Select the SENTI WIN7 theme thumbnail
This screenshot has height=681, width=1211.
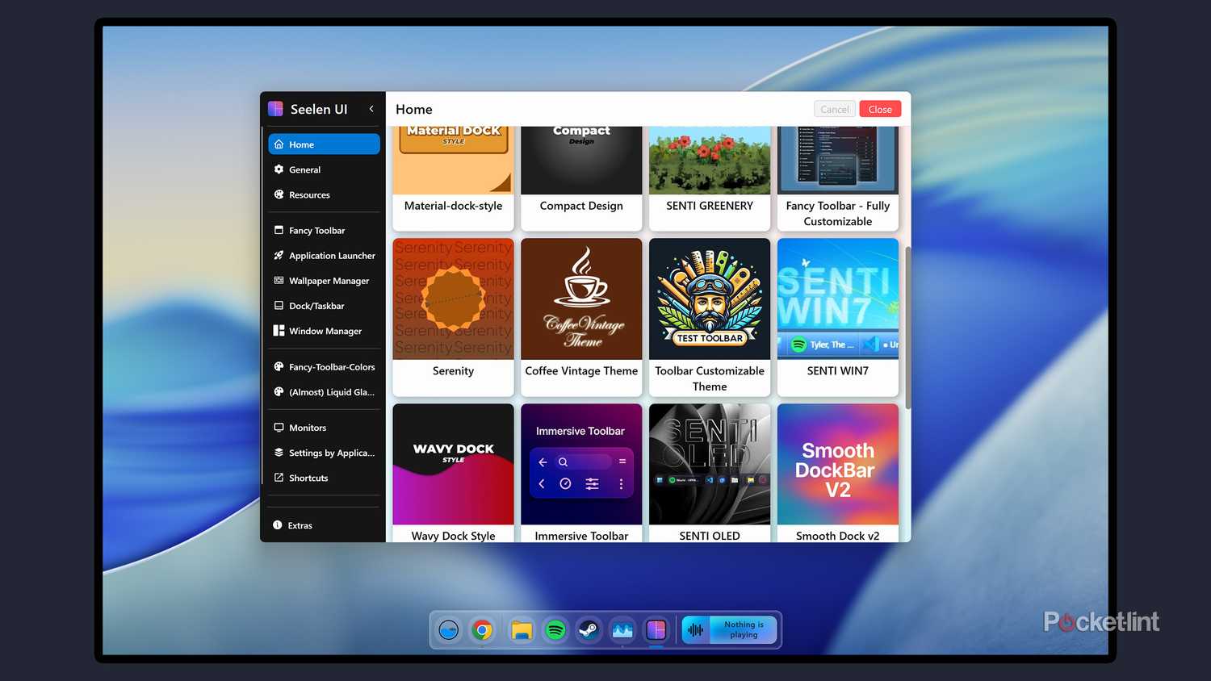pyautogui.click(x=838, y=299)
